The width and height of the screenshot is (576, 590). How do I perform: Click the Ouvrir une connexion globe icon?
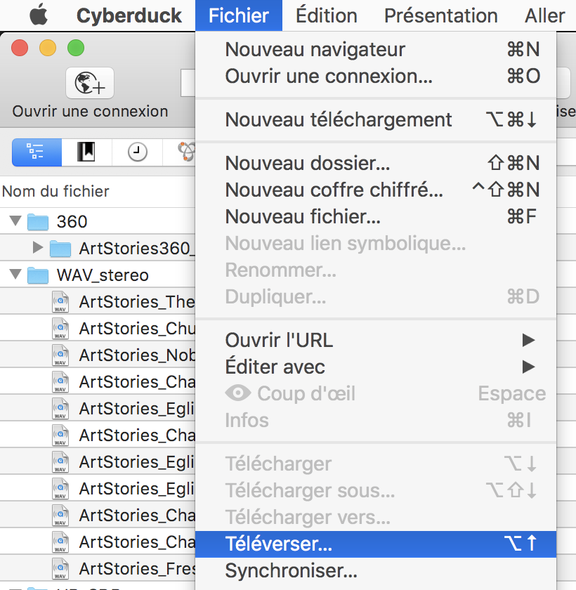pos(90,84)
